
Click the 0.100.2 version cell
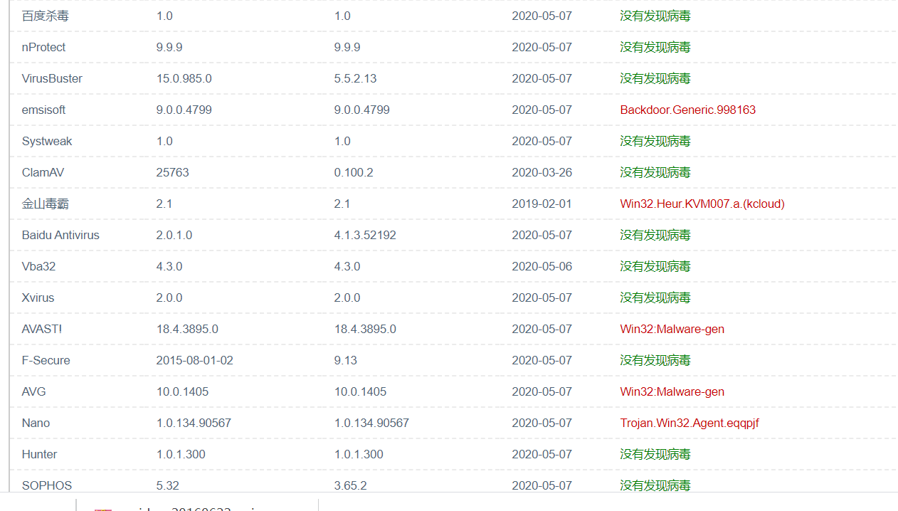point(354,172)
